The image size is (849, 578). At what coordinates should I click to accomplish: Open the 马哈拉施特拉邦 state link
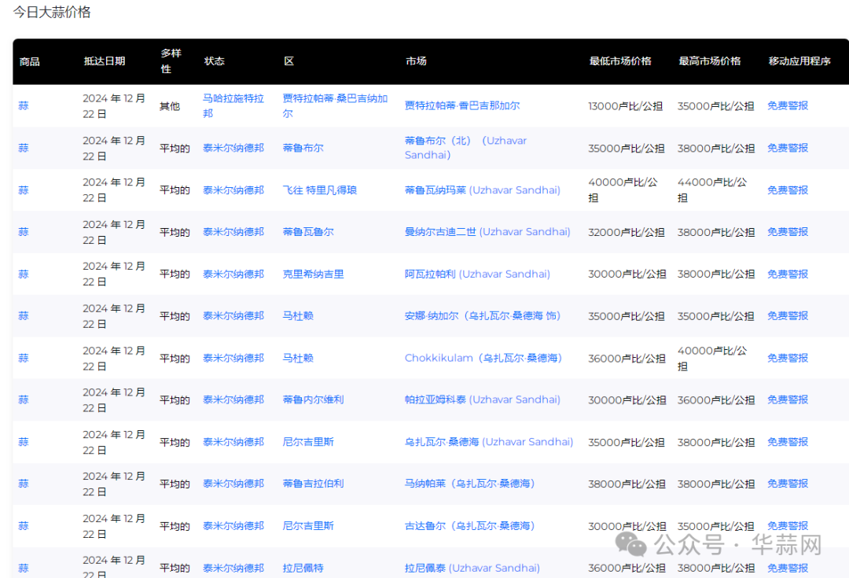click(x=233, y=106)
